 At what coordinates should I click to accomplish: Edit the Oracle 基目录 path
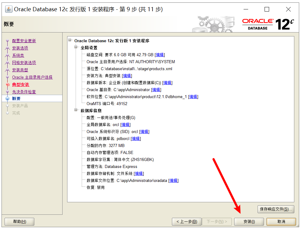156,90
